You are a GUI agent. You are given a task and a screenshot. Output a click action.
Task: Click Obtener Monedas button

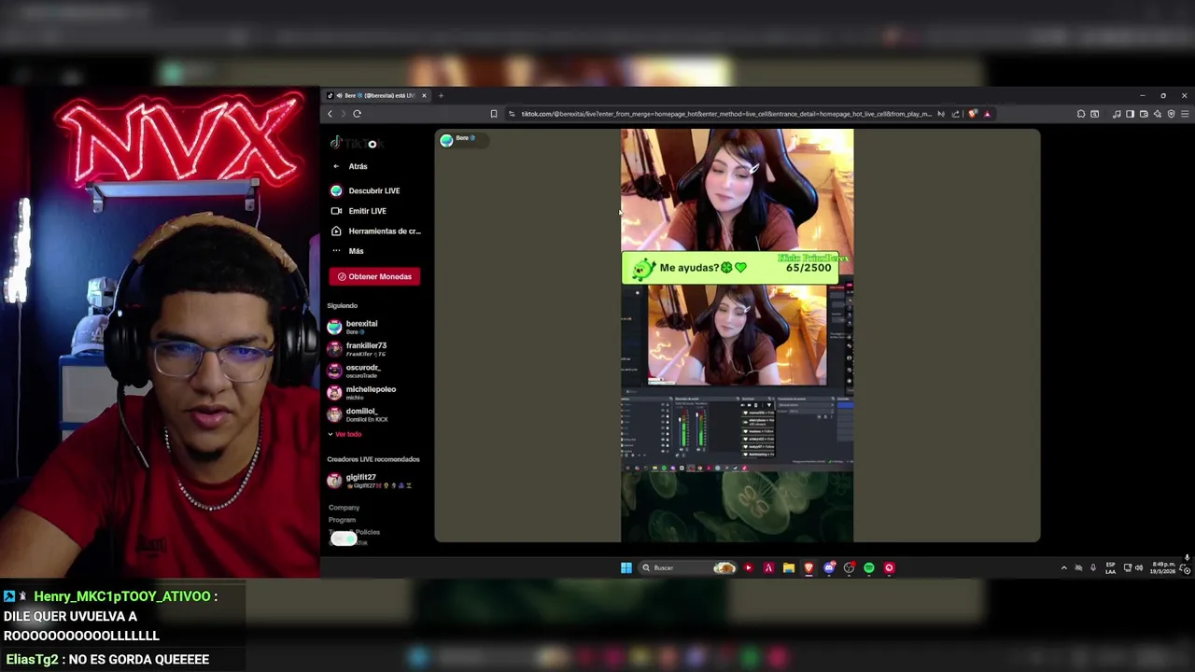pyautogui.click(x=374, y=276)
